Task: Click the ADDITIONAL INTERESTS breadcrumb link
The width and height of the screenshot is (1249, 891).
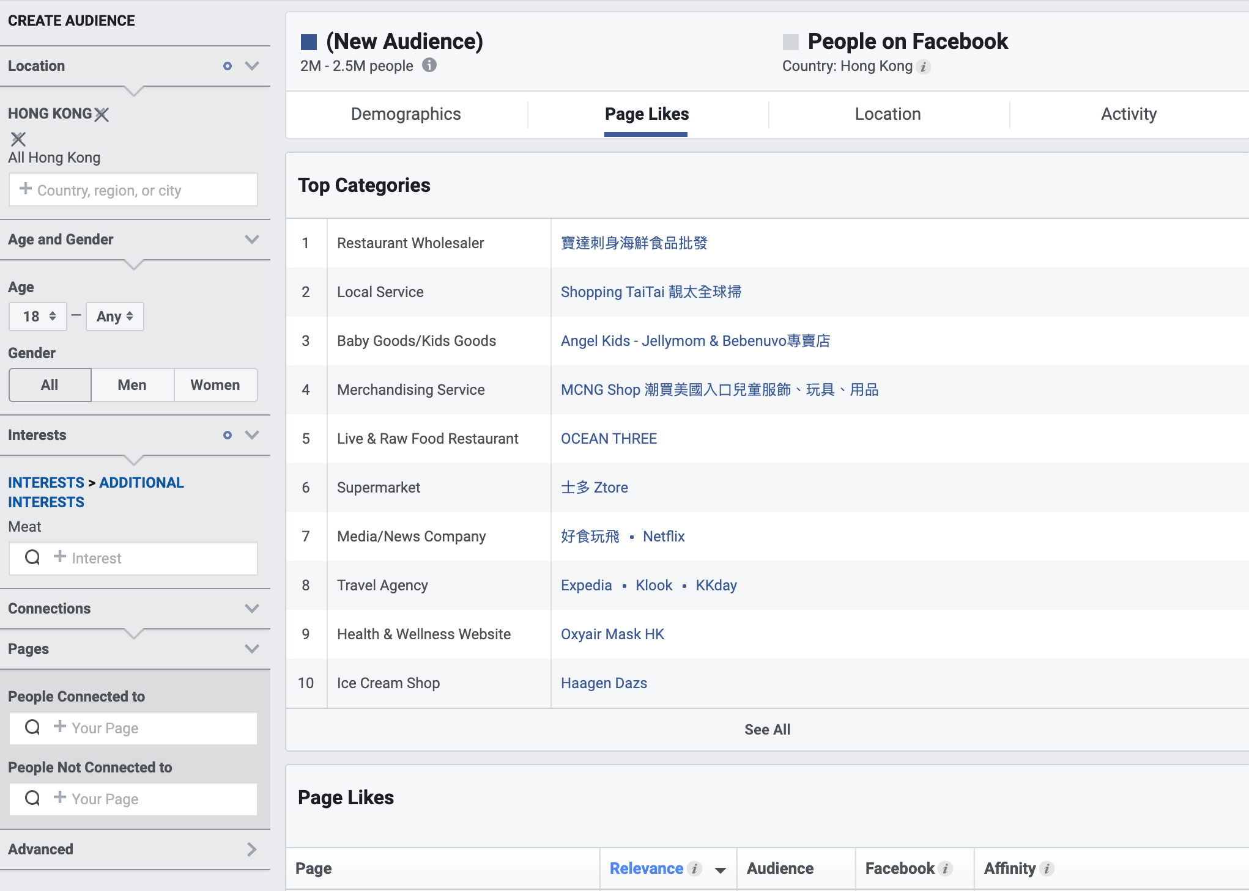Action: 96,493
